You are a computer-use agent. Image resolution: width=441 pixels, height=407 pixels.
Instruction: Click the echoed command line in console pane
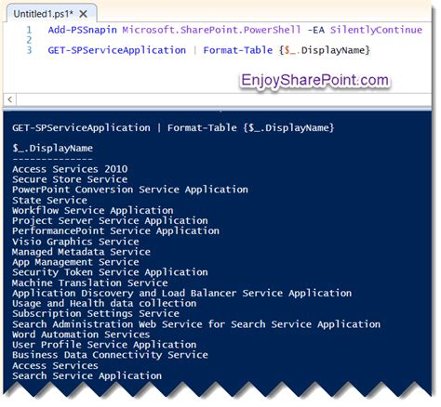tap(173, 127)
